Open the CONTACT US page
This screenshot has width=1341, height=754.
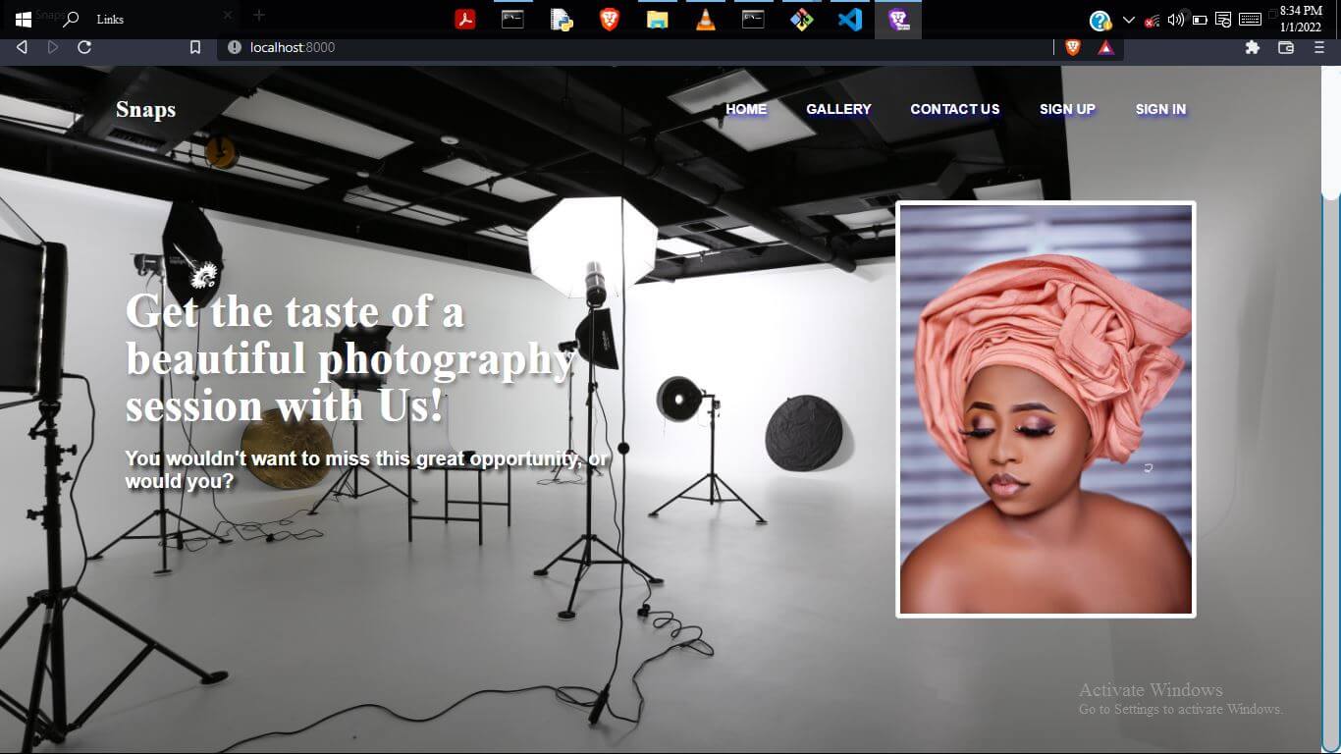click(x=954, y=109)
